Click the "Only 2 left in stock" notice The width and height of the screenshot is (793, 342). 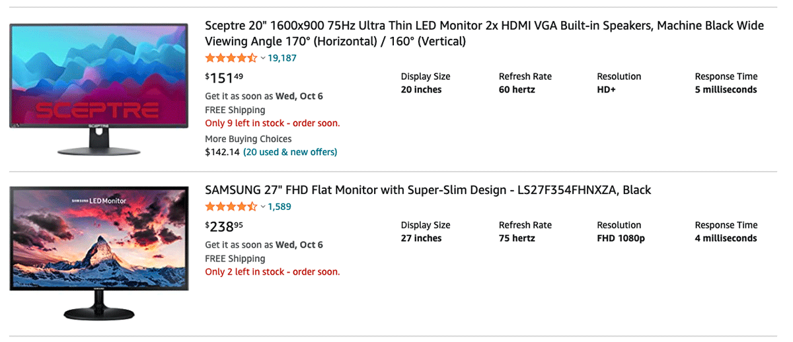pyautogui.click(x=272, y=272)
